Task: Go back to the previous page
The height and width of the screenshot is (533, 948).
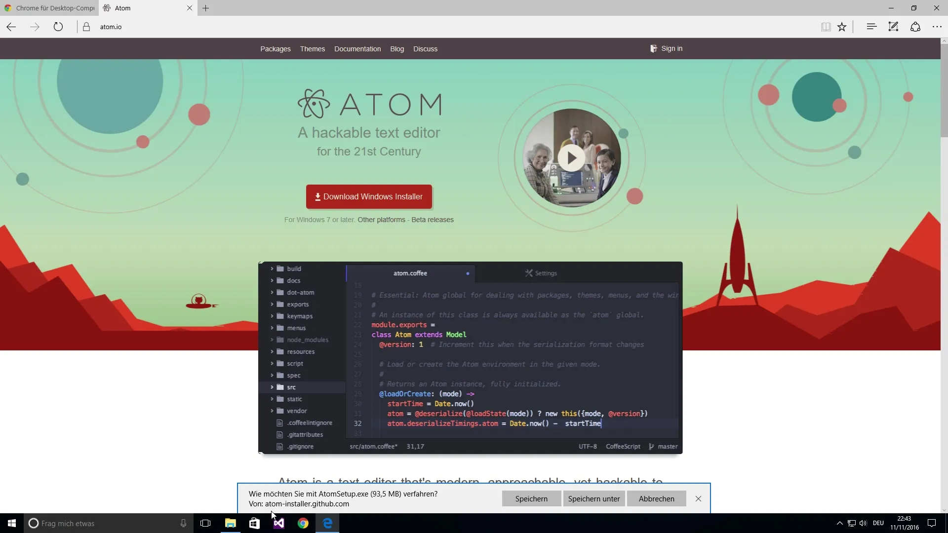Action: pyautogui.click(x=11, y=27)
